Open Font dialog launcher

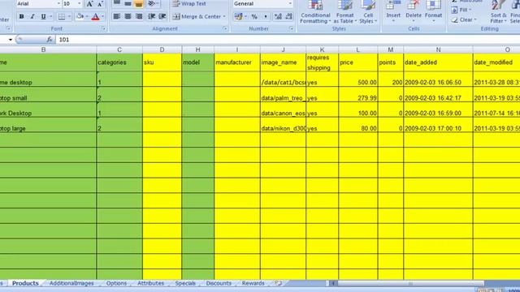click(104, 29)
